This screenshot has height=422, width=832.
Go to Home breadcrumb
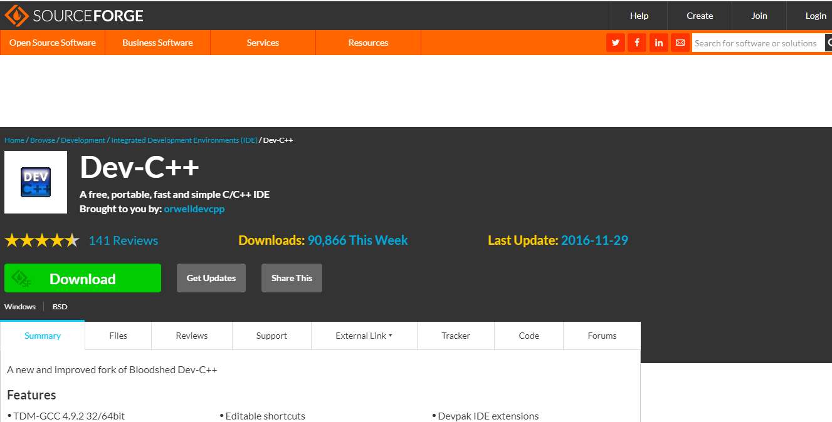(14, 140)
